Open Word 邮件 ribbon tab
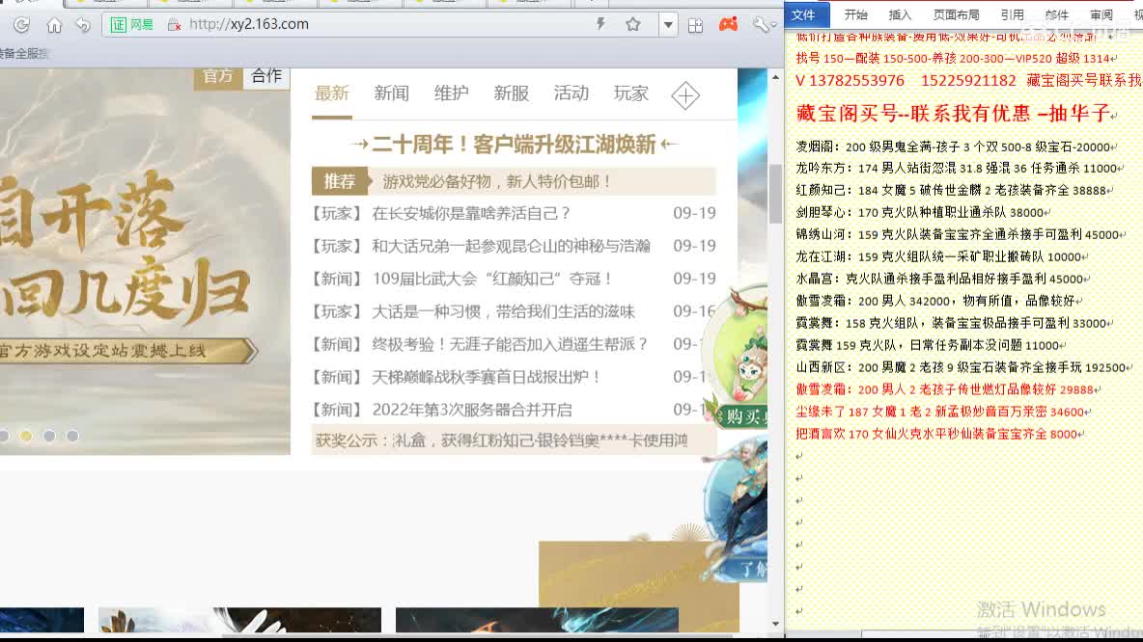The height and width of the screenshot is (642, 1143). tap(1056, 14)
